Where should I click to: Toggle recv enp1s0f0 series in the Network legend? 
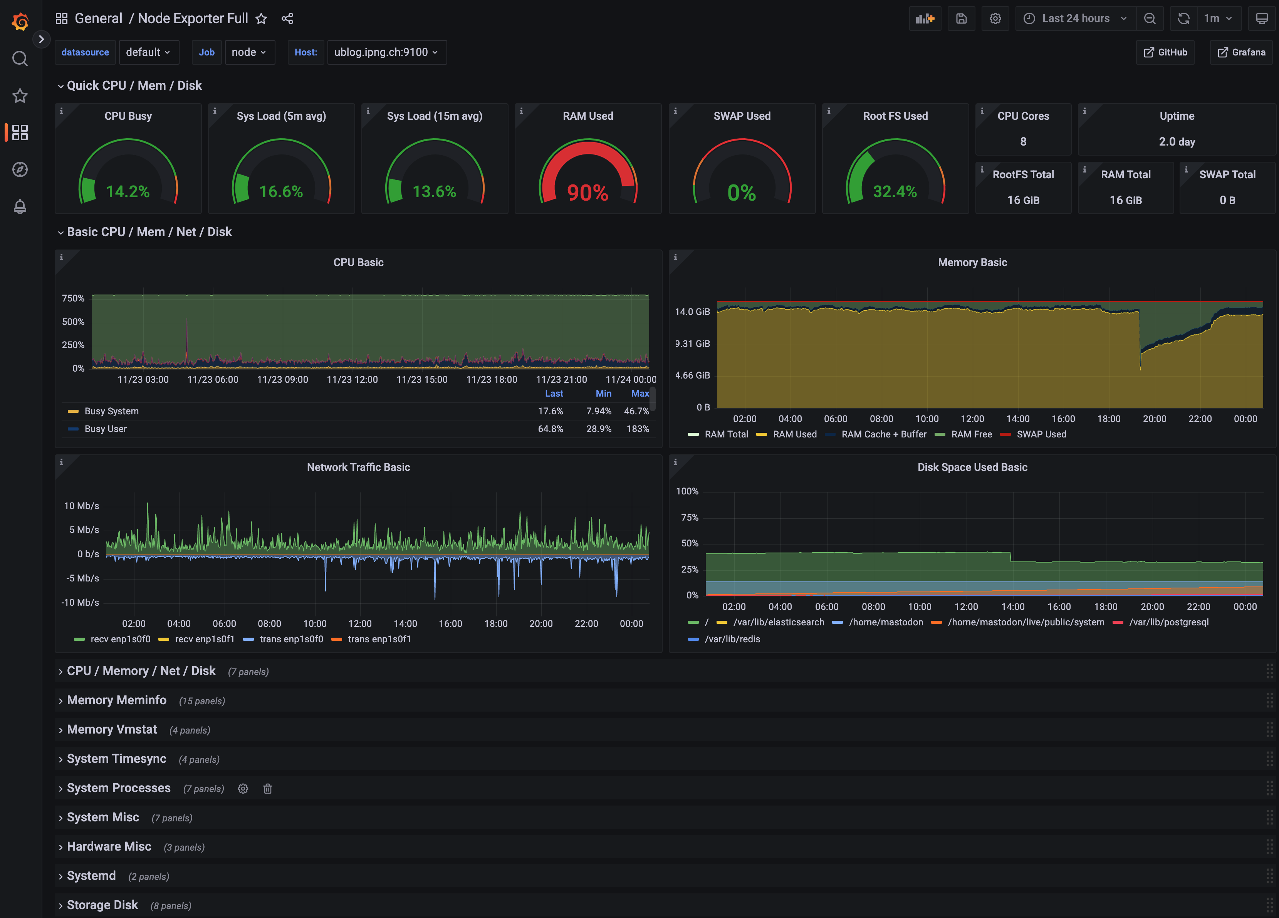[120, 639]
